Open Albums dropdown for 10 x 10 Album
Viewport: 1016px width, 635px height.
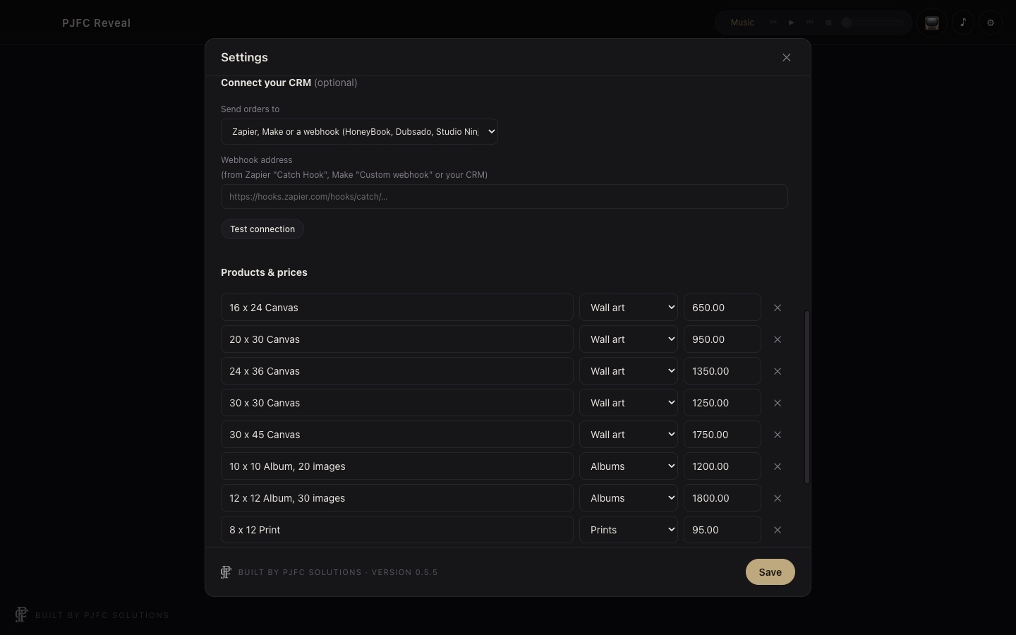tap(629, 466)
